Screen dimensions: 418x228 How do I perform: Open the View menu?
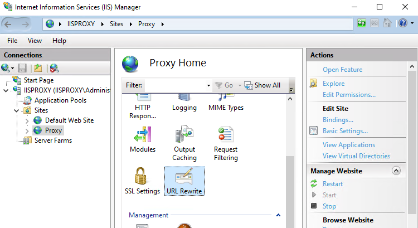point(35,41)
